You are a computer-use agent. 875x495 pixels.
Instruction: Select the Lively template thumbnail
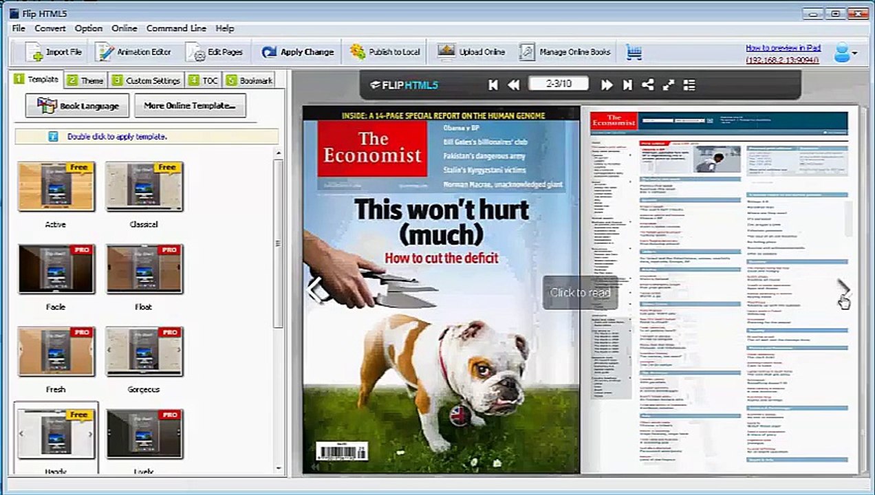[x=144, y=434]
